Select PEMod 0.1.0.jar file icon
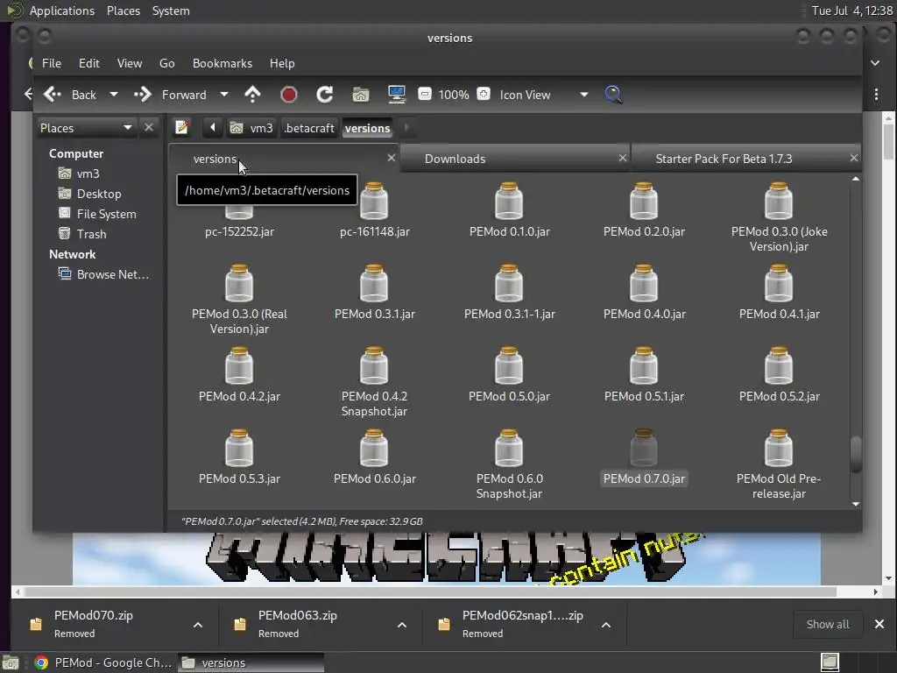Viewport: 897px width, 673px height. click(x=509, y=201)
